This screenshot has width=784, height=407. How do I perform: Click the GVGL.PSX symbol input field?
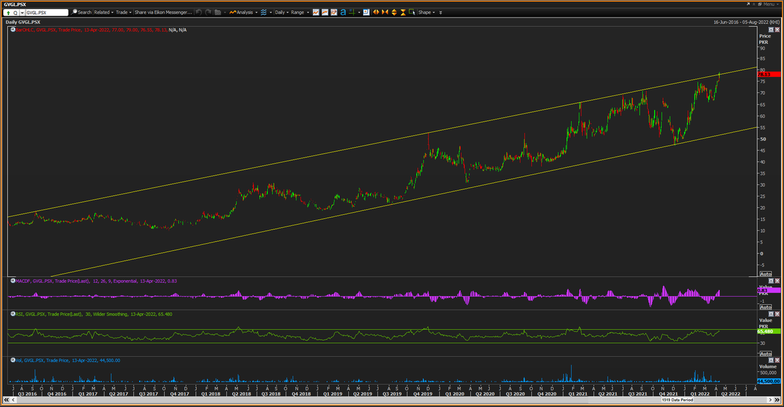pyautogui.click(x=46, y=12)
